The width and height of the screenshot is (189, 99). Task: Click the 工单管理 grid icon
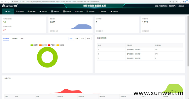click(87, 11)
